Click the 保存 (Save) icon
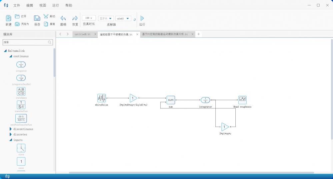The image size is (333, 179). (x=37, y=18)
